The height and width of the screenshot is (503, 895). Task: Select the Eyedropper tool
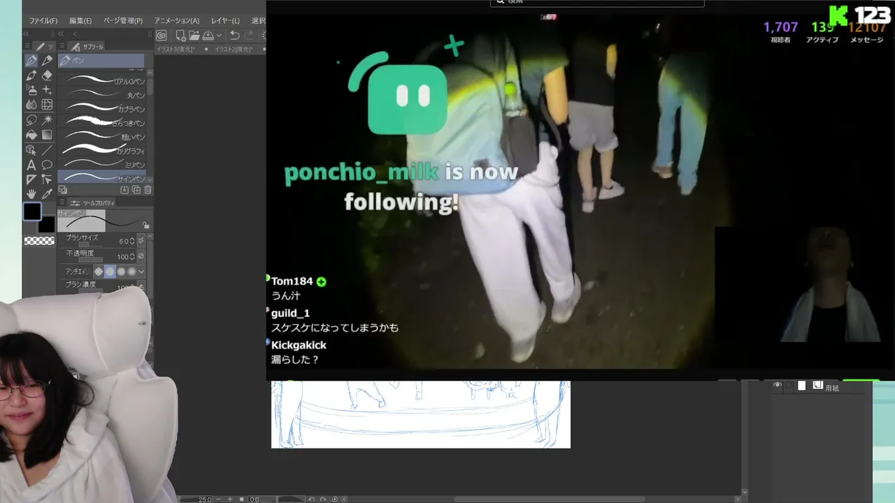[x=47, y=194]
